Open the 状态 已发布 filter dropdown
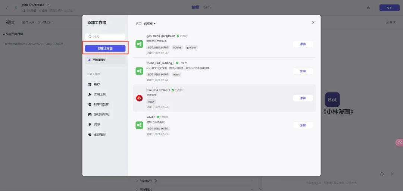The width and height of the screenshot is (403, 191). pyautogui.click(x=150, y=24)
